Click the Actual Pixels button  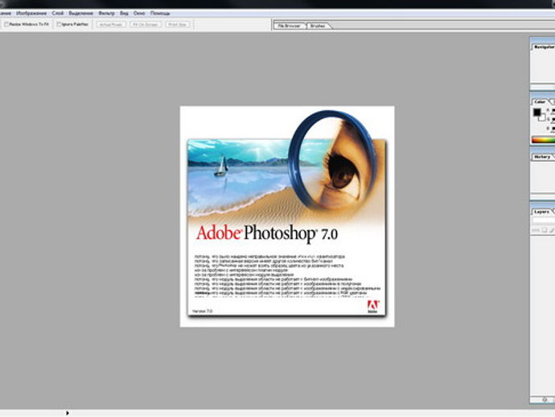tap(111, 24)
